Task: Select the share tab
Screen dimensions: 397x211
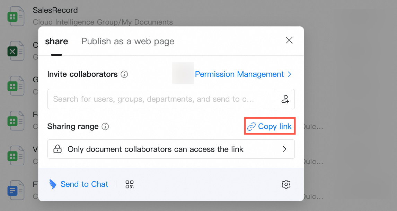Action: click(x=56, y=41)
